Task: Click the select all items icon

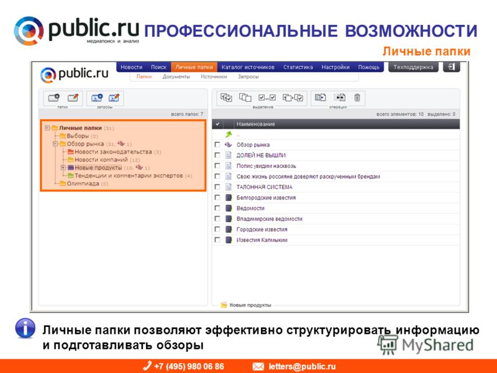Action: 226,98
